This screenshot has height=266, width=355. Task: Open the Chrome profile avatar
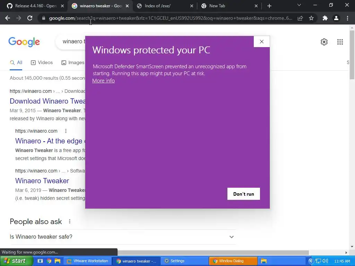336,18
